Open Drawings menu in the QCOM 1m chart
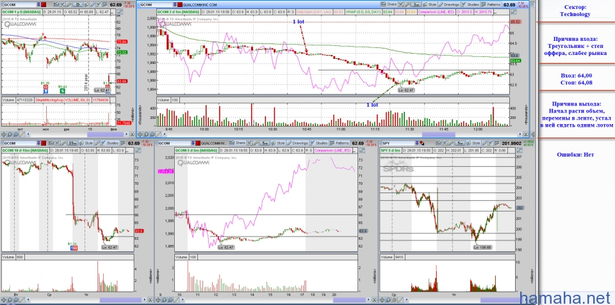Viewport: 615px width, 305px height. (449, 4)
